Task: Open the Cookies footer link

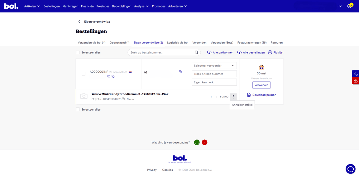Action: (168, 170)
